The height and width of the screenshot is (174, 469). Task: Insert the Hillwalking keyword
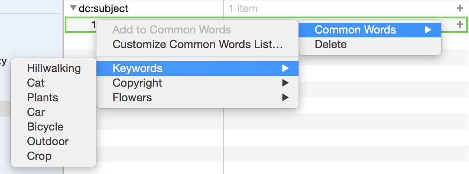pos(54,69)
